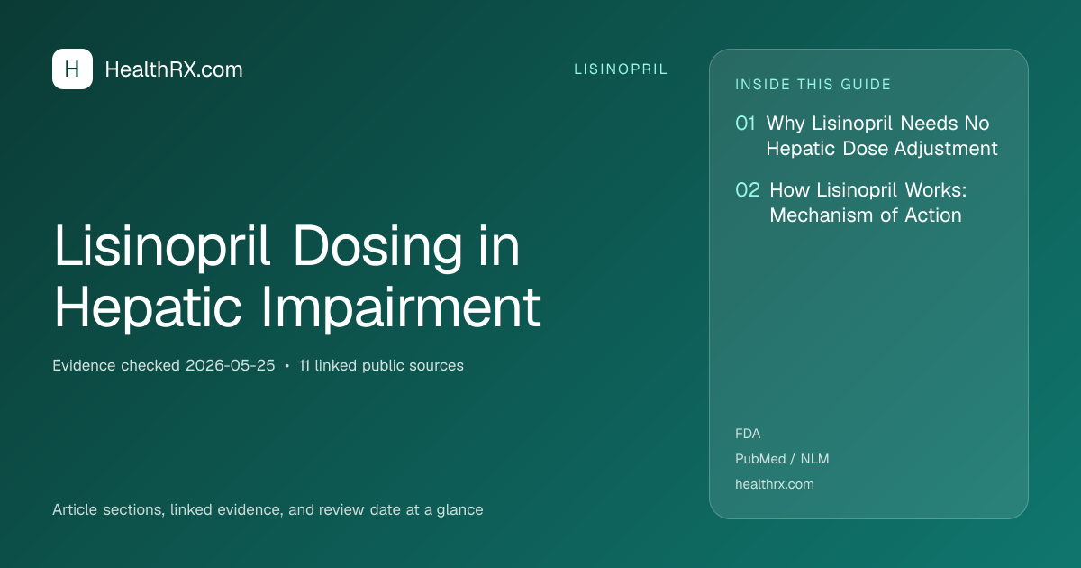Select the LISINOPRIL category label
The width and height of the screenshot is (1081, 568).
[x=621, y=69]
